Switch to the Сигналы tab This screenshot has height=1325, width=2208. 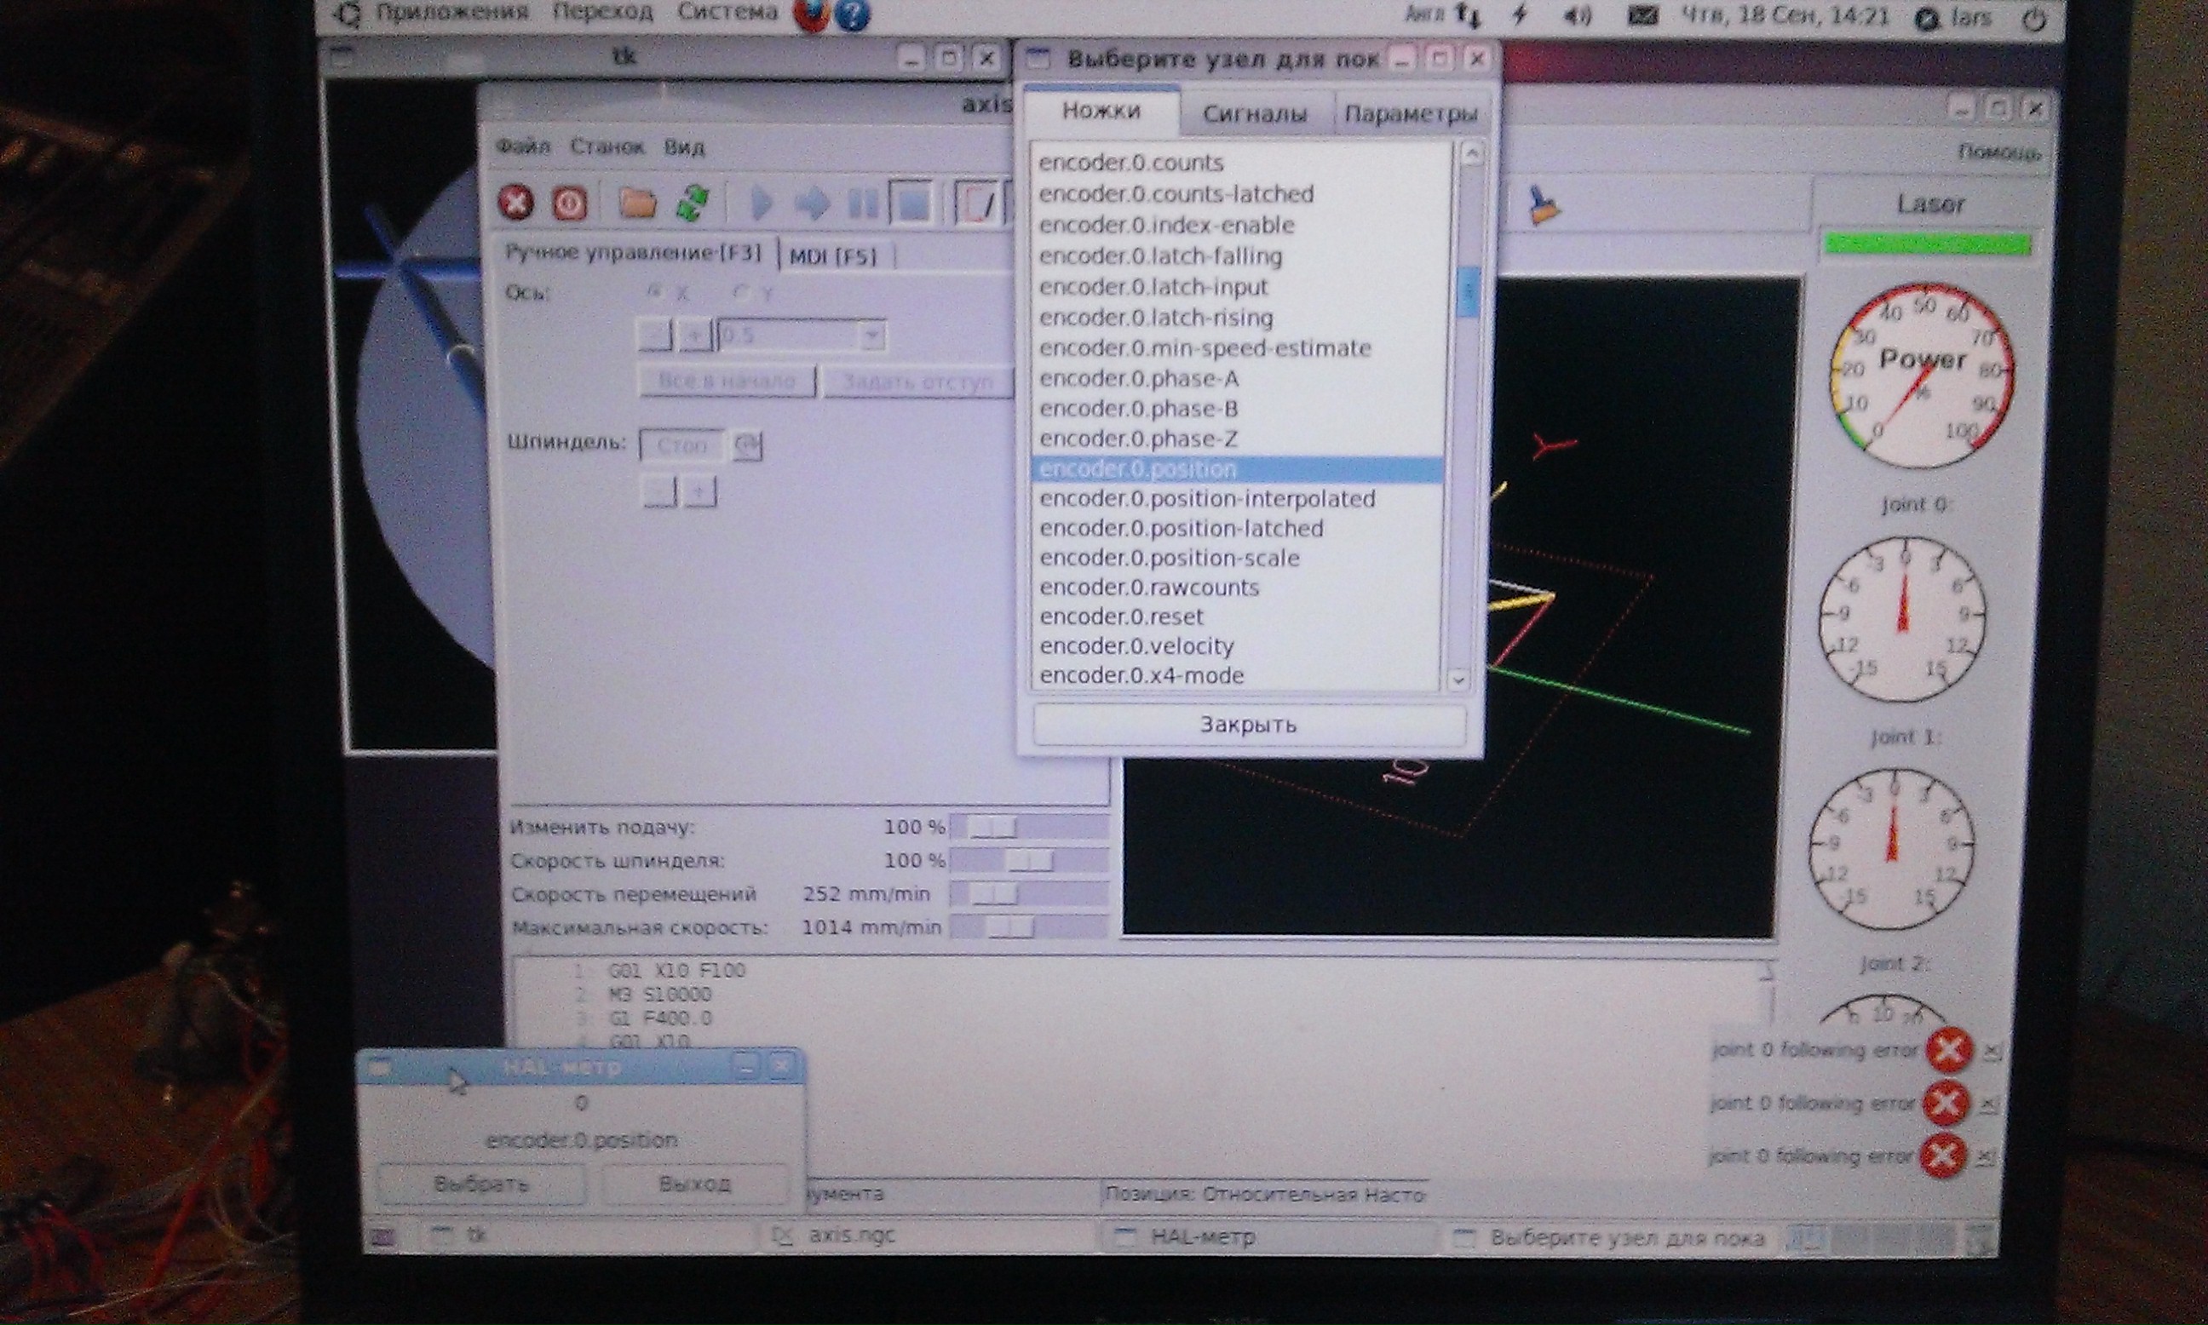click(1254, 114)
